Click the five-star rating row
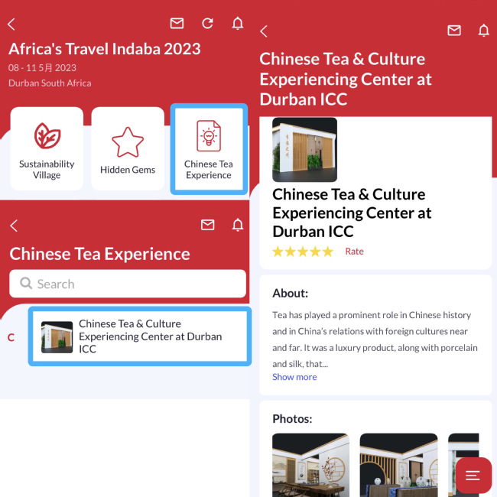Image resolution: width=497 pixels, height=497 pixels. tap(303, 252)
